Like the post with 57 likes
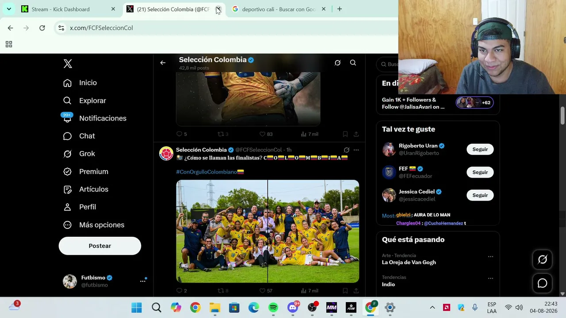Viewport: 566px width, 318px height. point(266,291)
